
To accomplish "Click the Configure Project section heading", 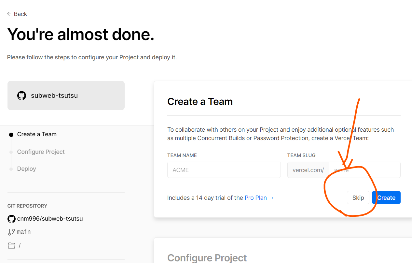I will [207, 258].
